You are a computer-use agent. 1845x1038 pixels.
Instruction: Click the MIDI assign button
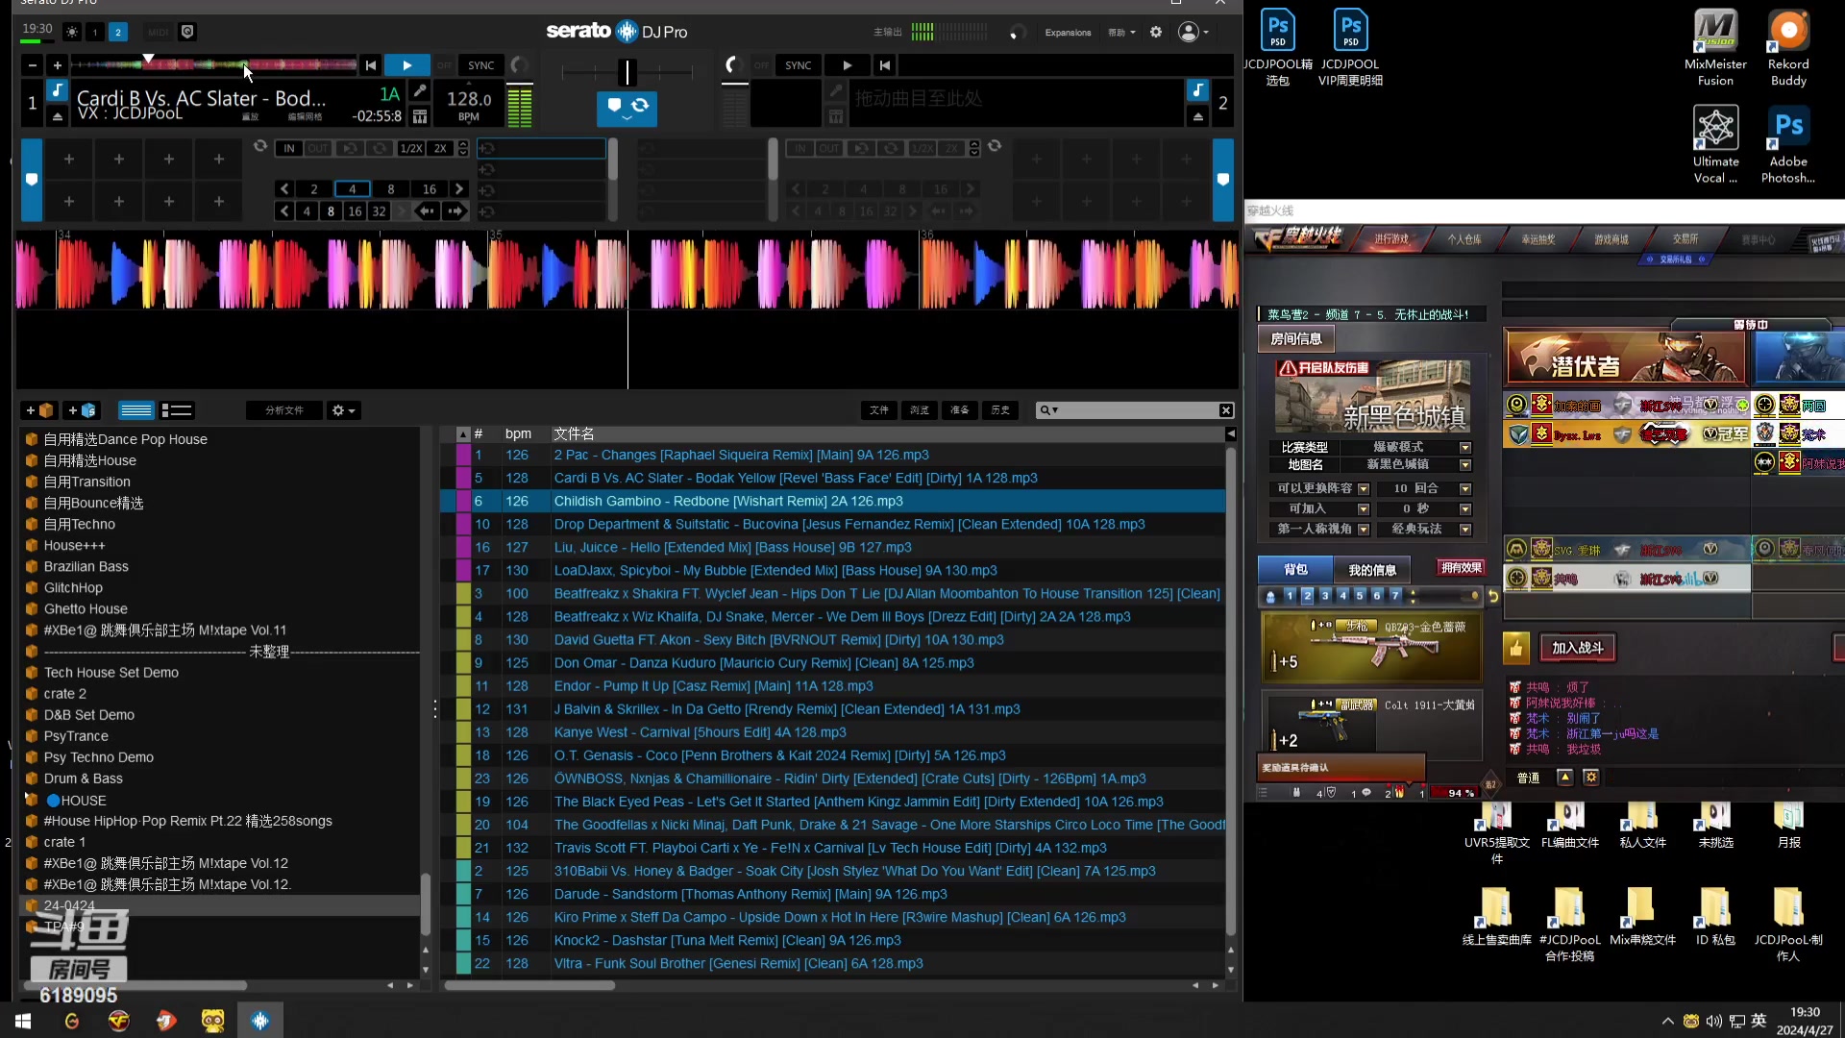click(159, 32)
